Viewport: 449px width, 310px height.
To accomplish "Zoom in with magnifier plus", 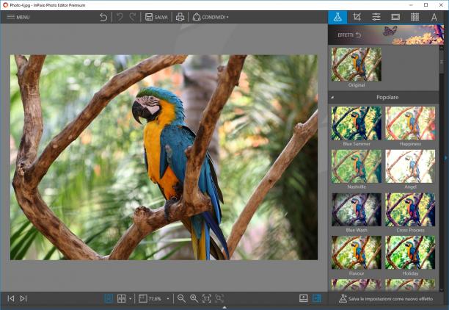I will coord(194,298).
